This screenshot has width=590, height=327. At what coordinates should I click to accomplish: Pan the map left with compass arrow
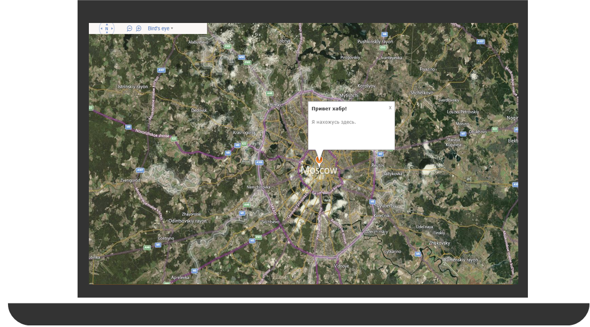tap(101, 28)
